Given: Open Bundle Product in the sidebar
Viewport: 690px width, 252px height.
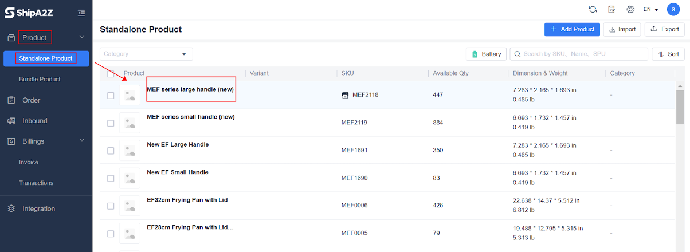Looking at the screenshot, I should 40,79.
